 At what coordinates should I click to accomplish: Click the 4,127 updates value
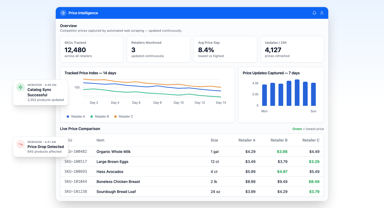[x=273, y=50]
